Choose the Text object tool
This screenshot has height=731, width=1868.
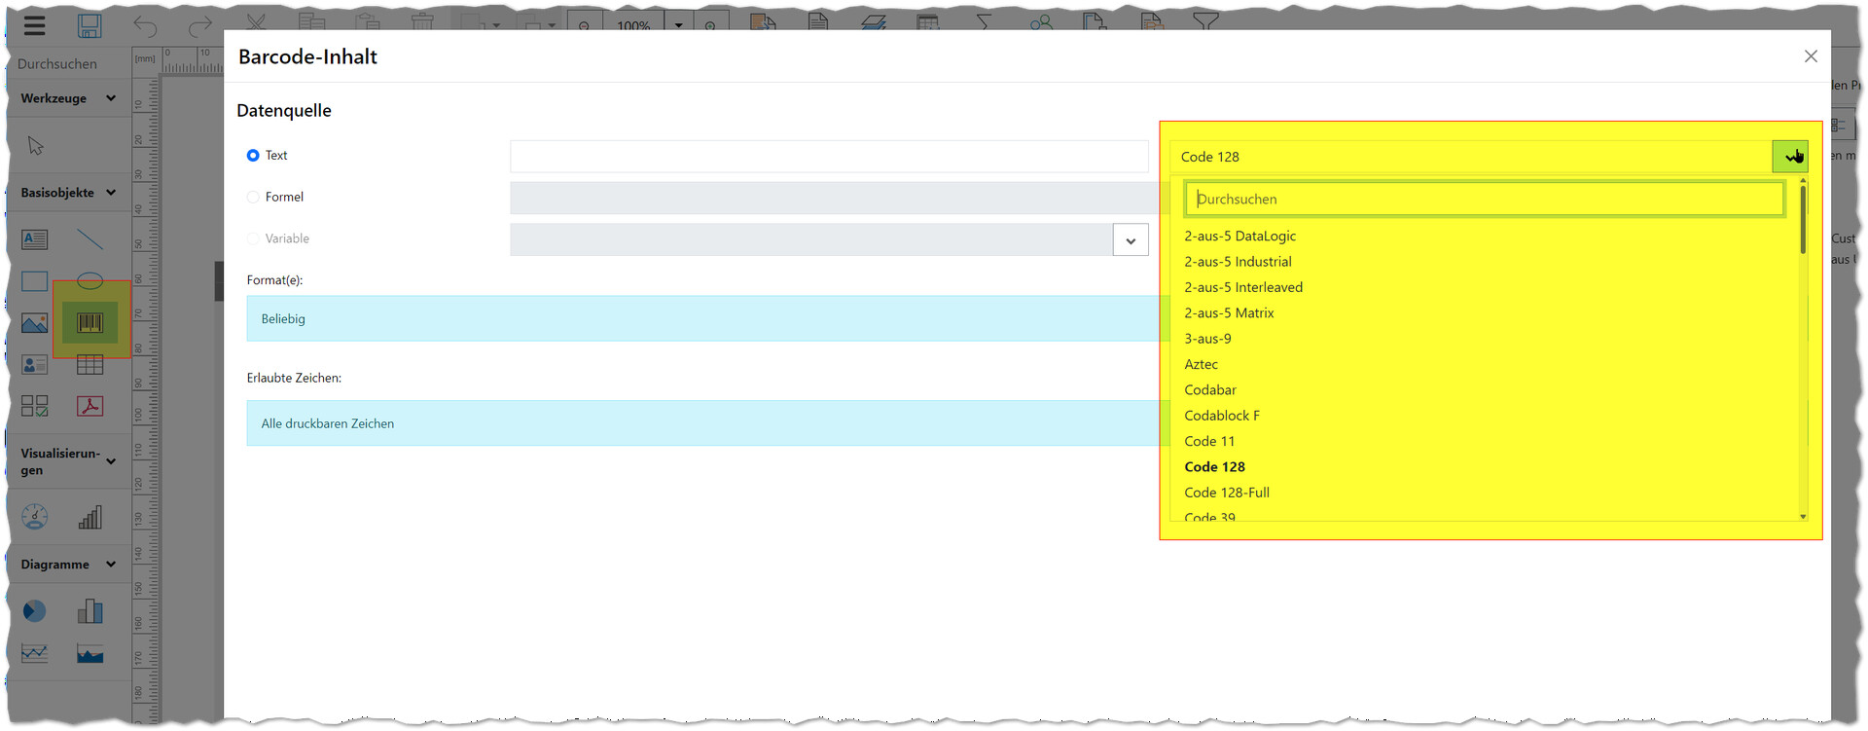pos(35,239)
